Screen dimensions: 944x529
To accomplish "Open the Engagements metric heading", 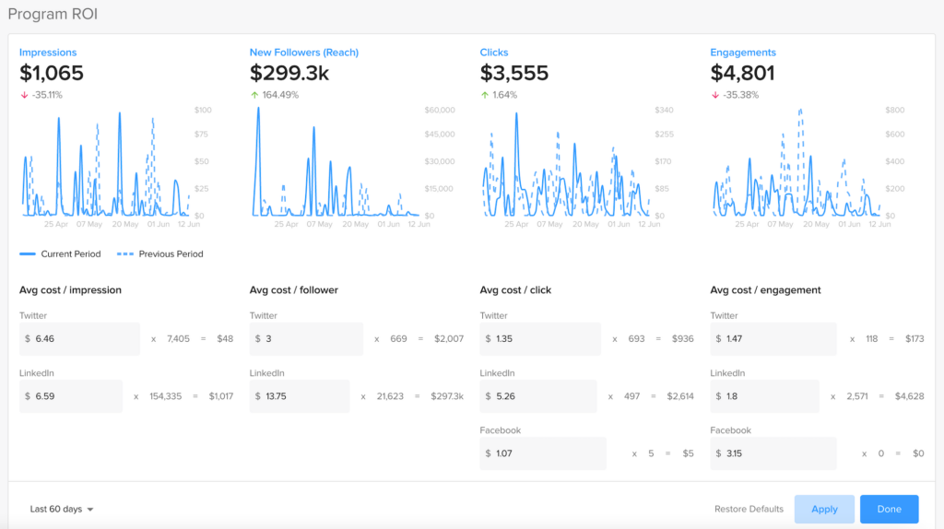I will [x=743, y=53].
